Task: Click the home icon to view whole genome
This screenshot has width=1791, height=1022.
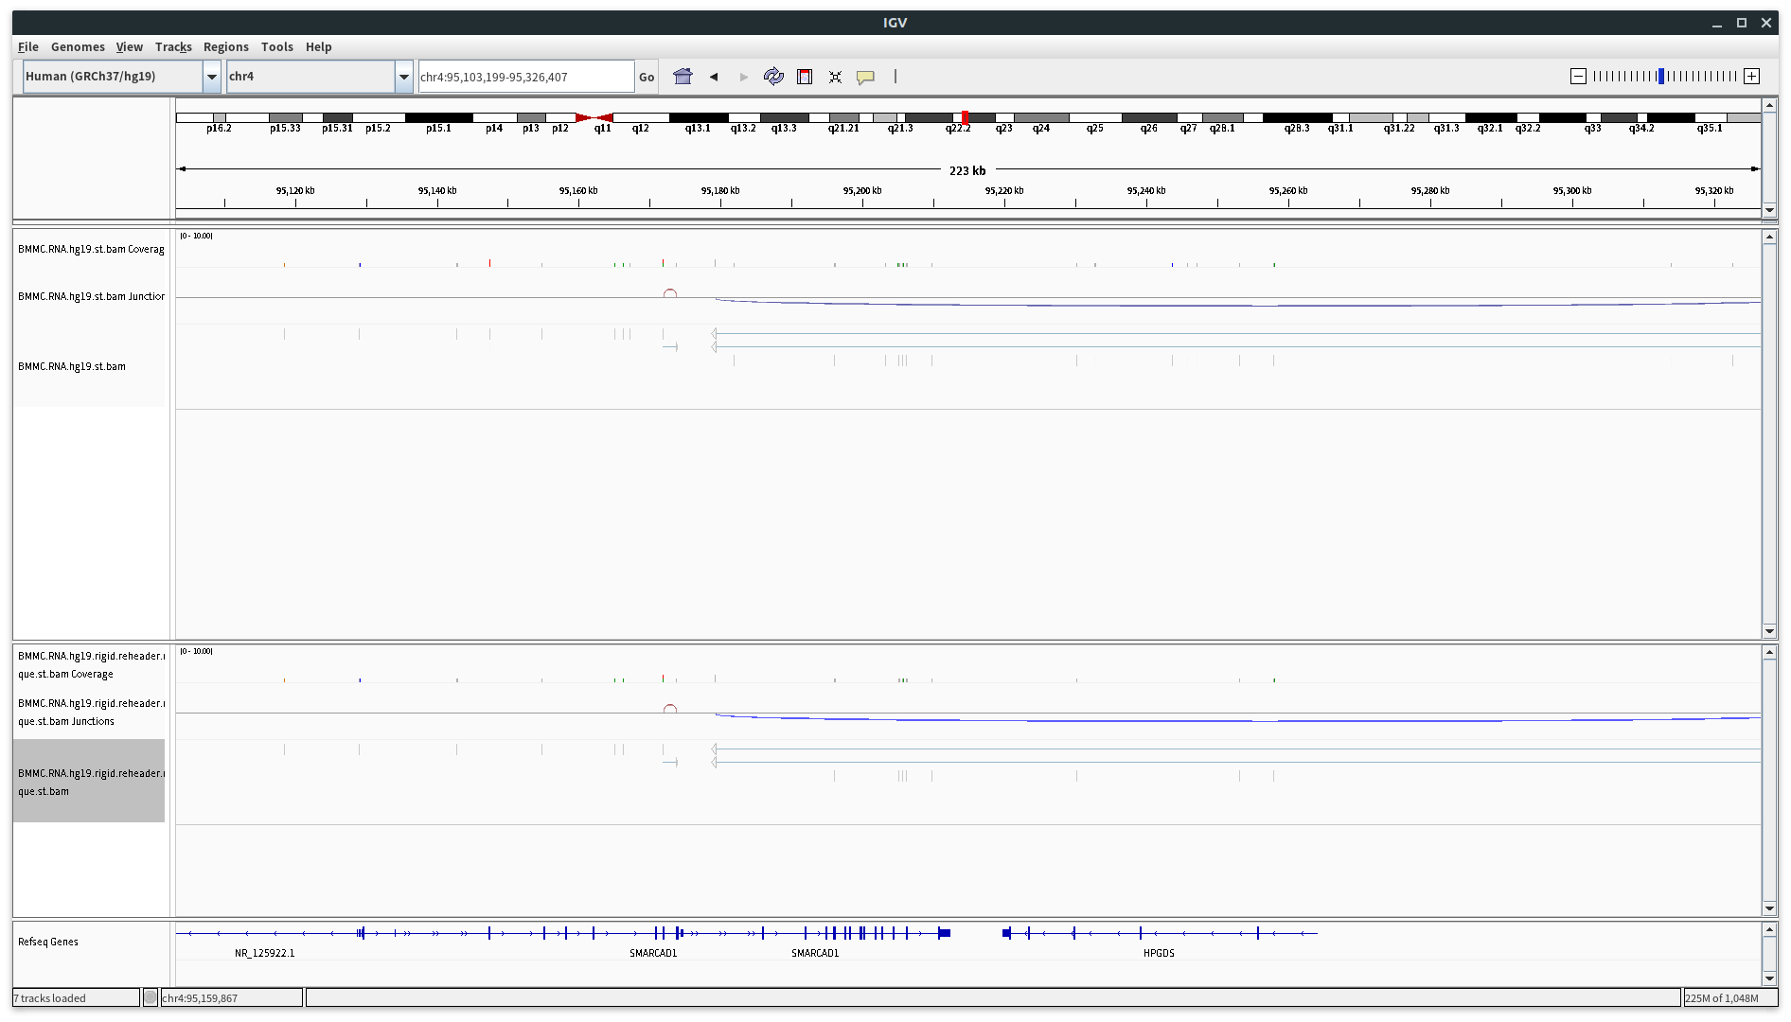Action: [683, 77]
